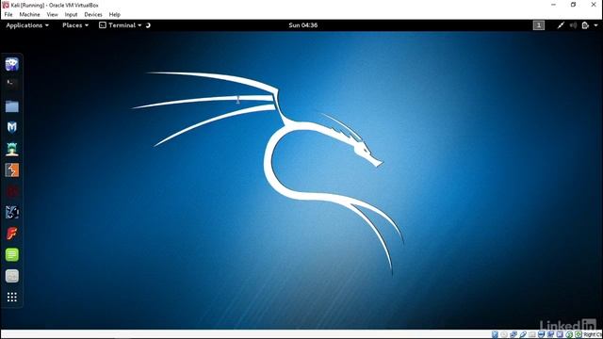The width and height of the screenshot is (603, 339).
Task: Click the volume speaker icon in top bar
Action: pos(573,25)
